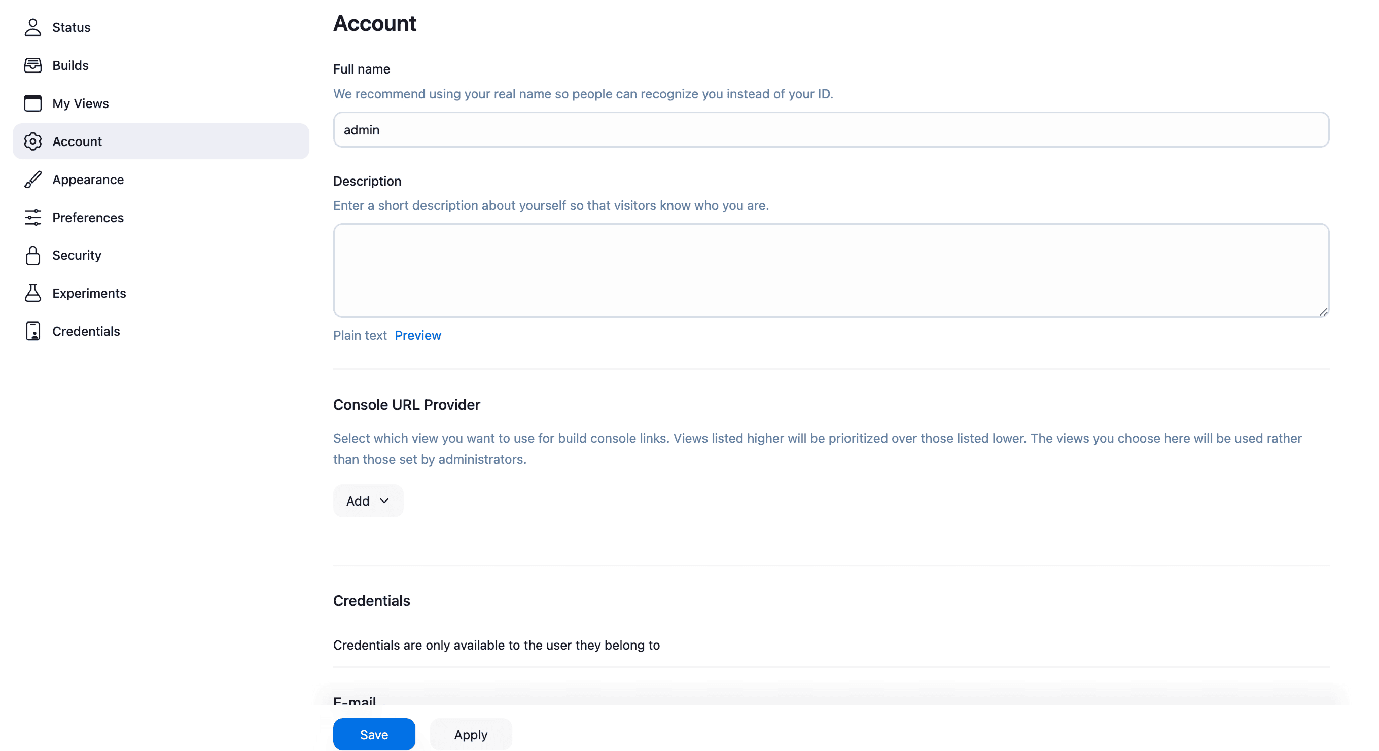Open My Views via its window icon
Screen dimensions: 1379x751
pos(32,103)
